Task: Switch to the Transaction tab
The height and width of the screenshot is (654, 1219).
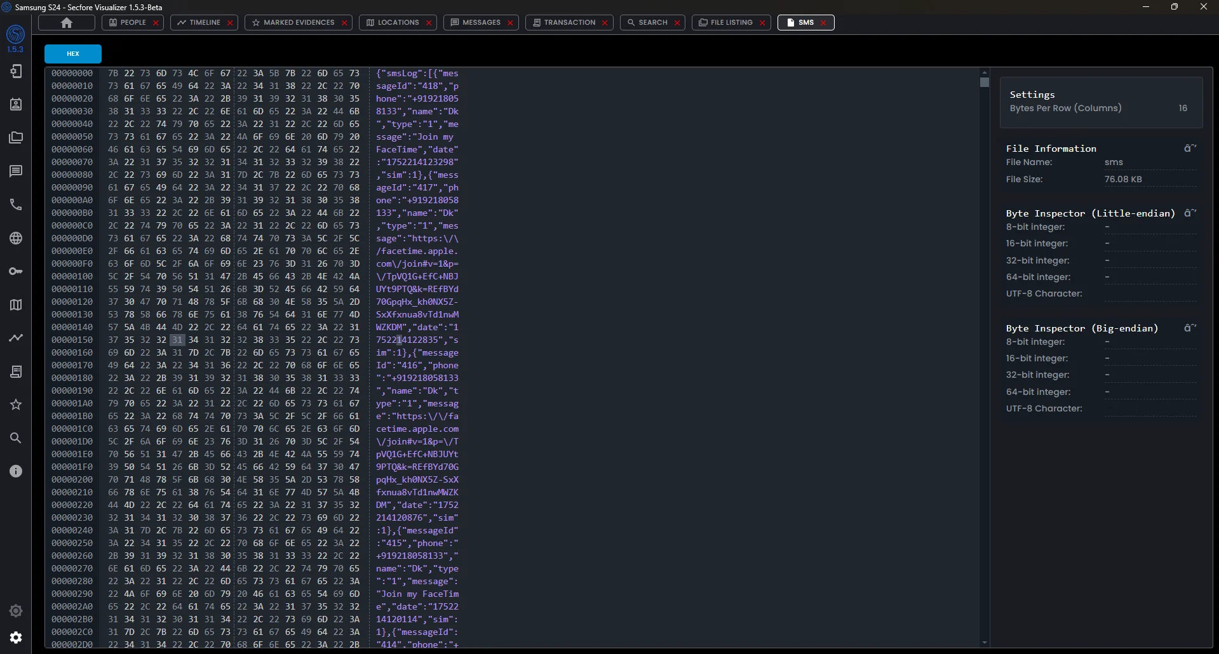Action: click(x=563, y=23)
